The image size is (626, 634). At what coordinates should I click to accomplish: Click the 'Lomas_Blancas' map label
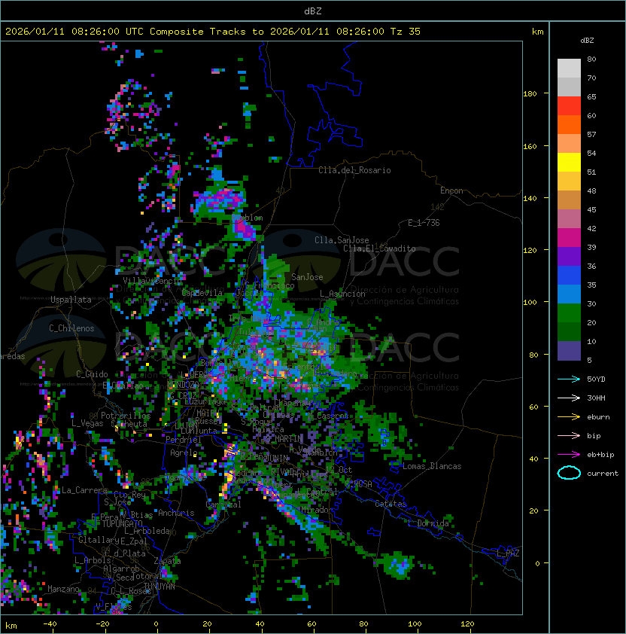pyautogui.click(x=432, y=466)
